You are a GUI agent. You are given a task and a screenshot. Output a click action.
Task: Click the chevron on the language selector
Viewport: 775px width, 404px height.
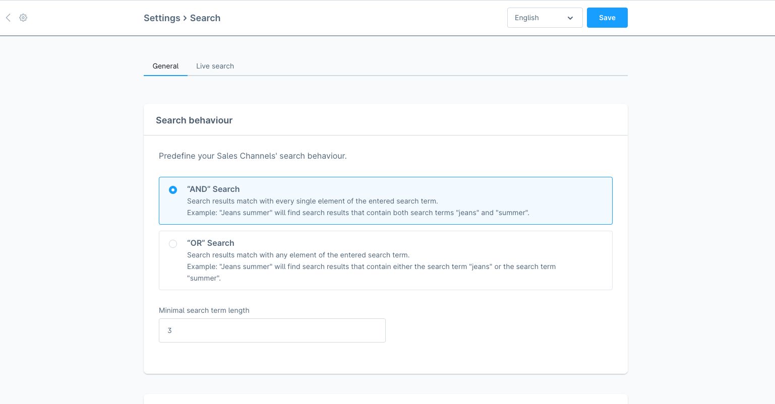[570, 18]
